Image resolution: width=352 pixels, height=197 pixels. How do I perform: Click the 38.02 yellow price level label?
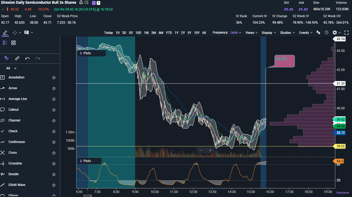pyautogui.click(x=339, y=146)
